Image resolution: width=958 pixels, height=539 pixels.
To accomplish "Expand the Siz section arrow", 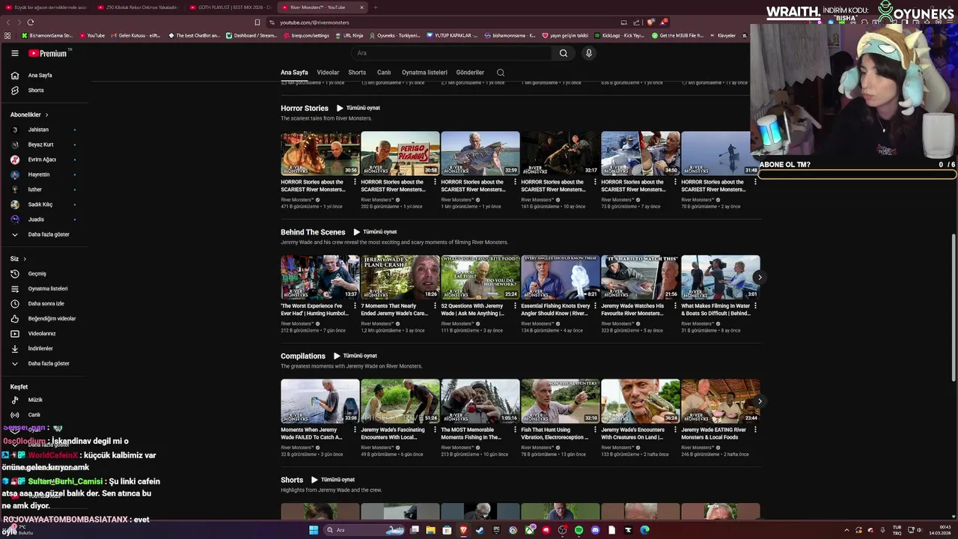I will pos(25,259).
